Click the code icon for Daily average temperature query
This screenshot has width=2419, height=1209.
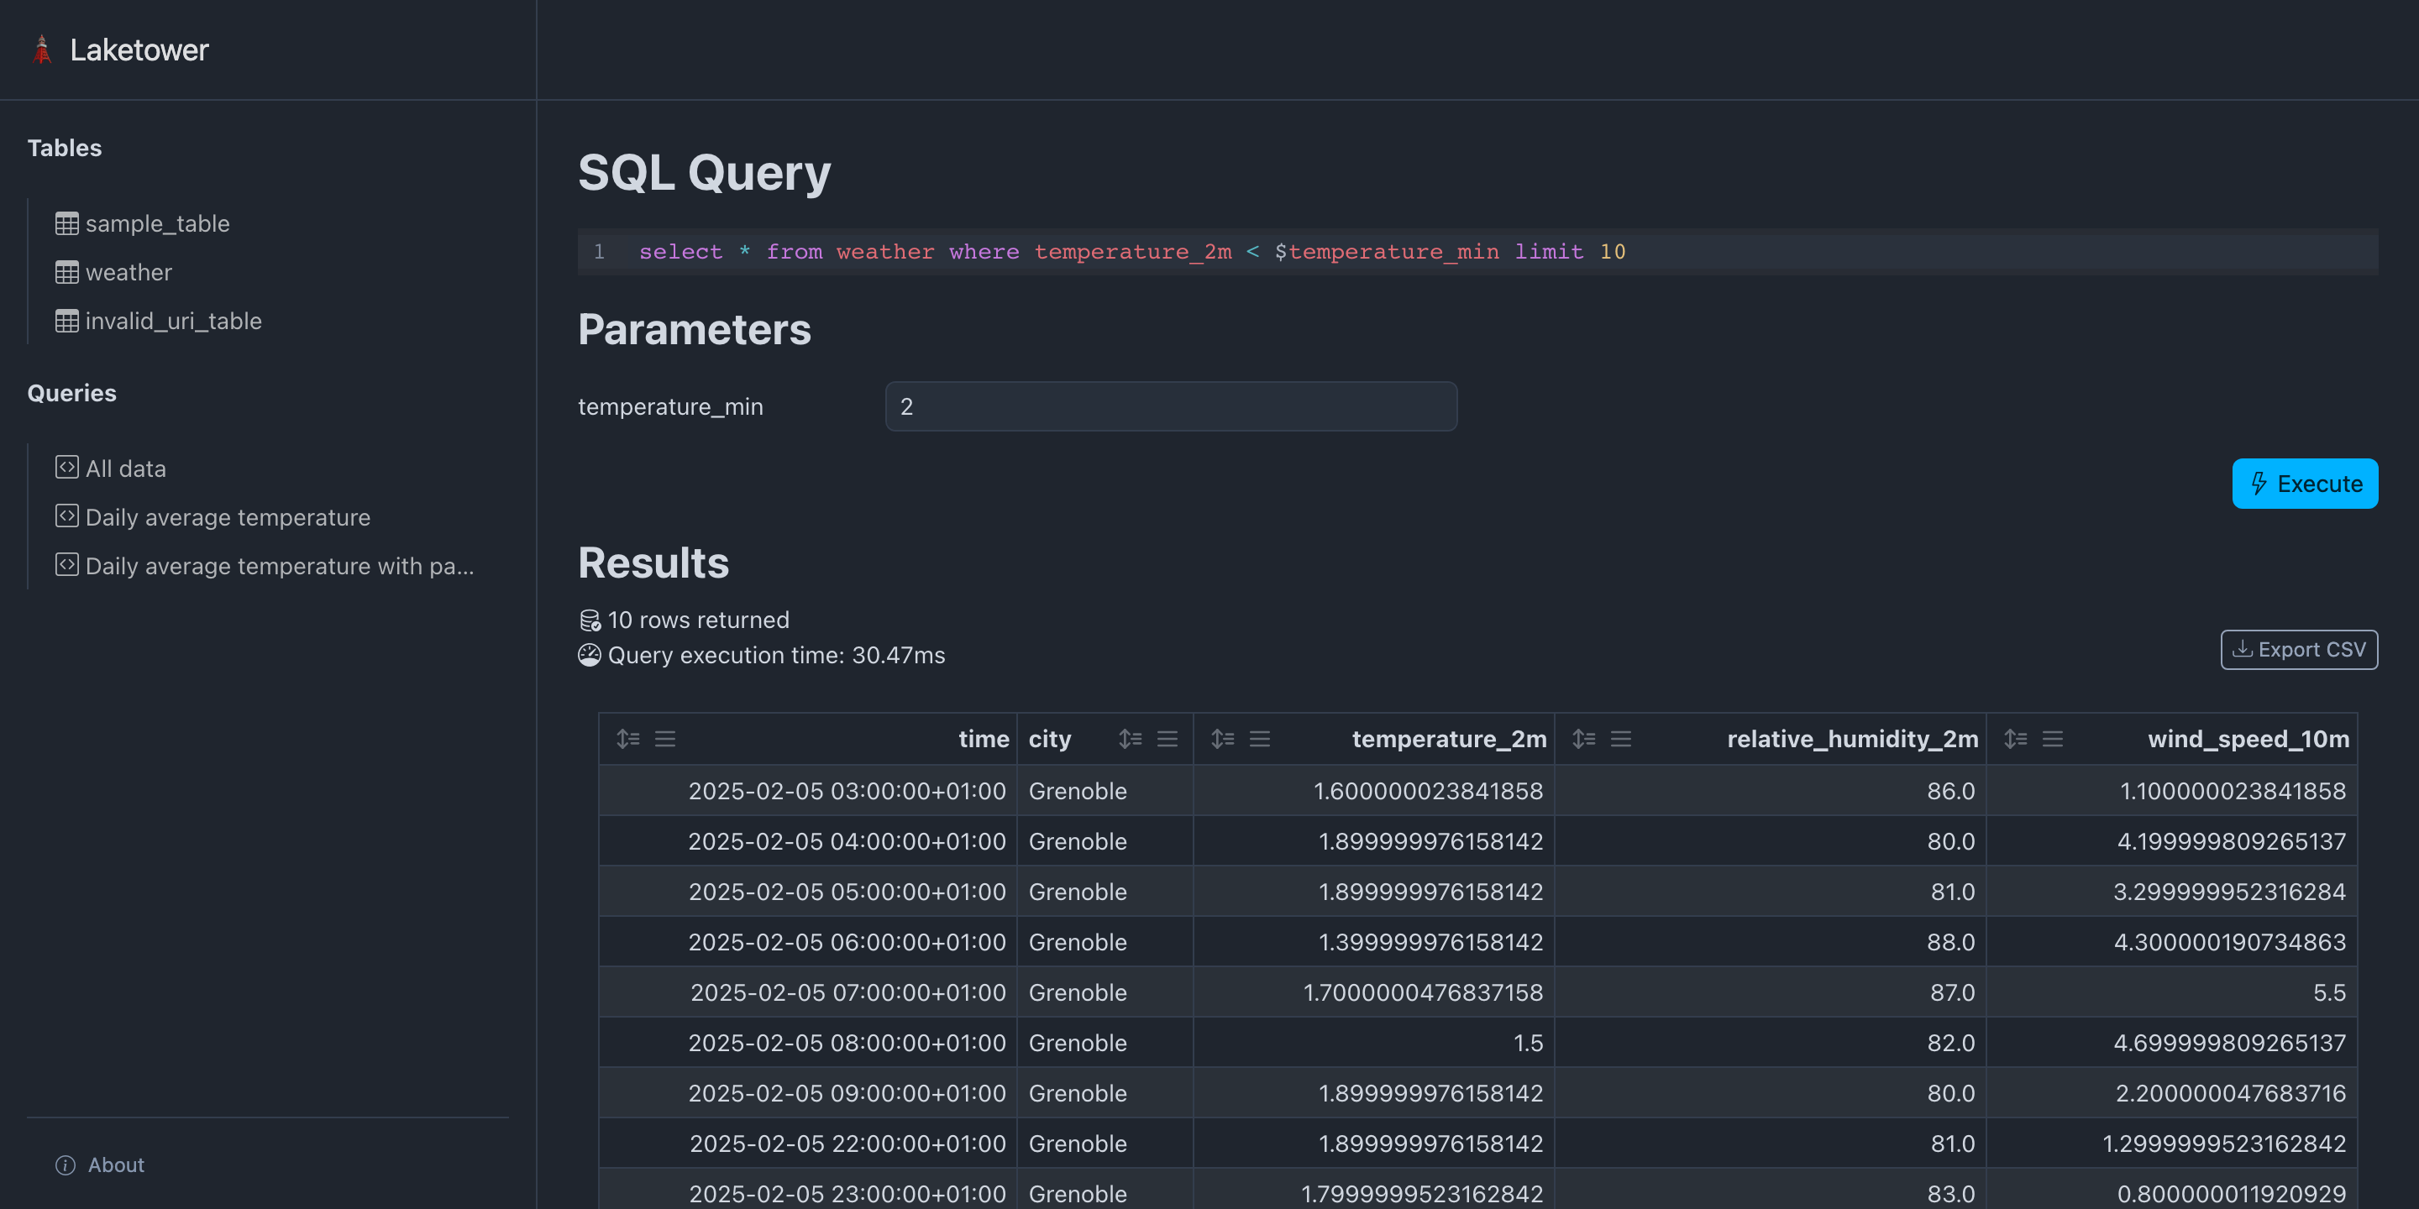(66, 516)
